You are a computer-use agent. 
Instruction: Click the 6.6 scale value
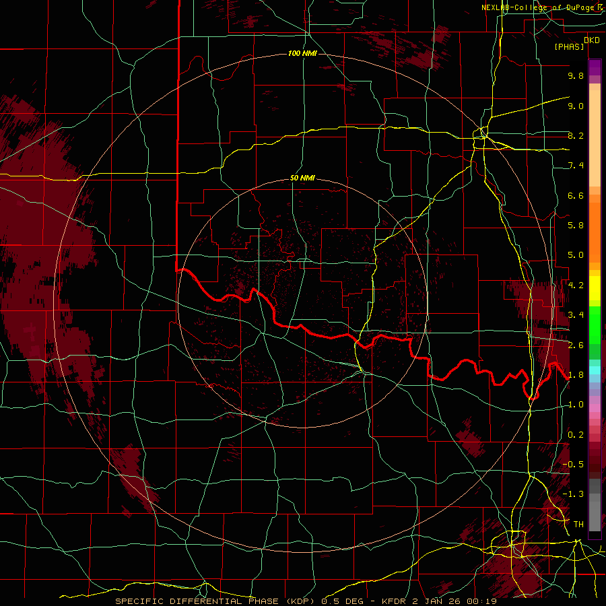coord(576,195)
